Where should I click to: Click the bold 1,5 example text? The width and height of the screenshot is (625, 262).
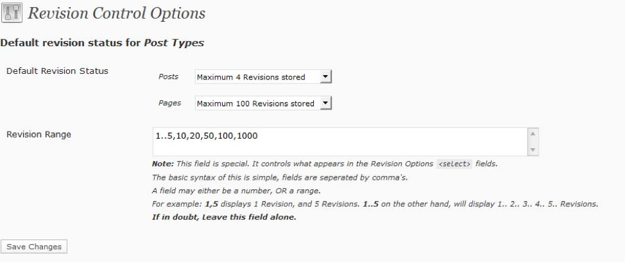pyautogui.click(x=212, y=204)
